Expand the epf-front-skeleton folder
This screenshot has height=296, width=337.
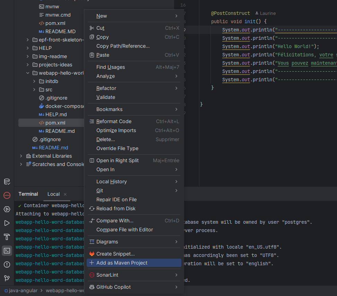point(27,40)
